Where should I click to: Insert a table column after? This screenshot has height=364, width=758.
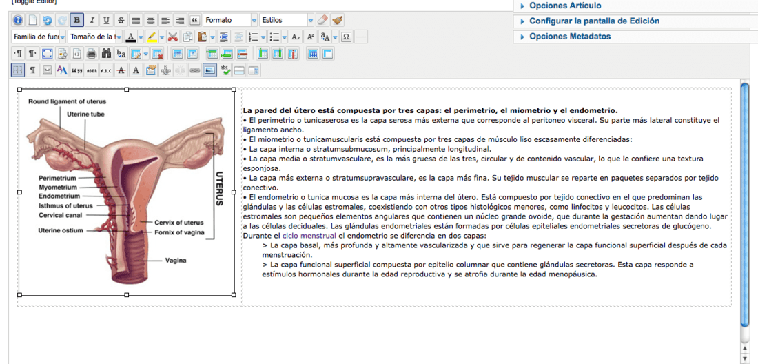278,53
